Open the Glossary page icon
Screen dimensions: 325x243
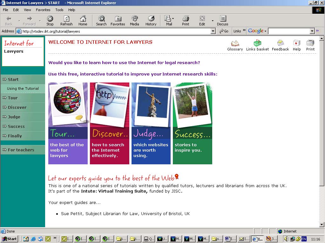235,46
